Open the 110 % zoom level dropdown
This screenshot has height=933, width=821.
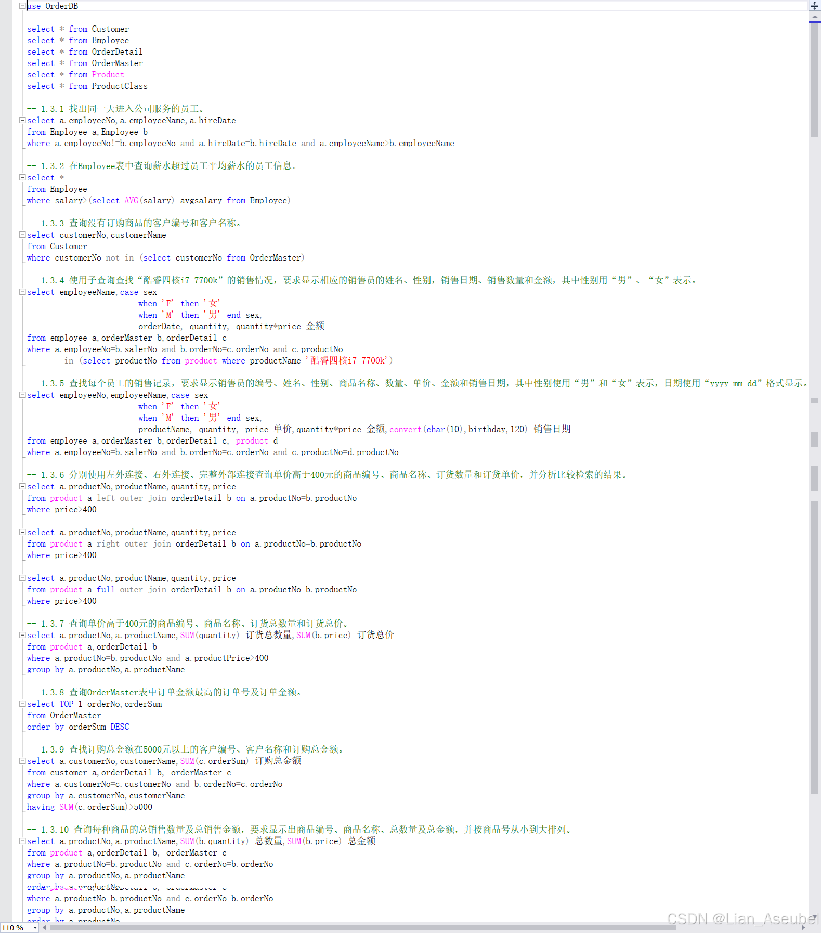pos(35,928)
